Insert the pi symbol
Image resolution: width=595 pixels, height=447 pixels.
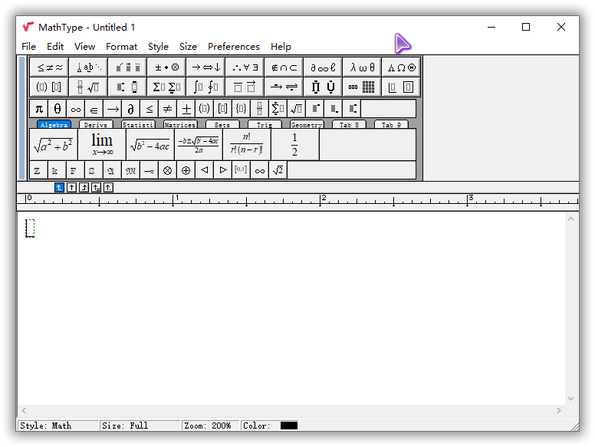(39, 109)
